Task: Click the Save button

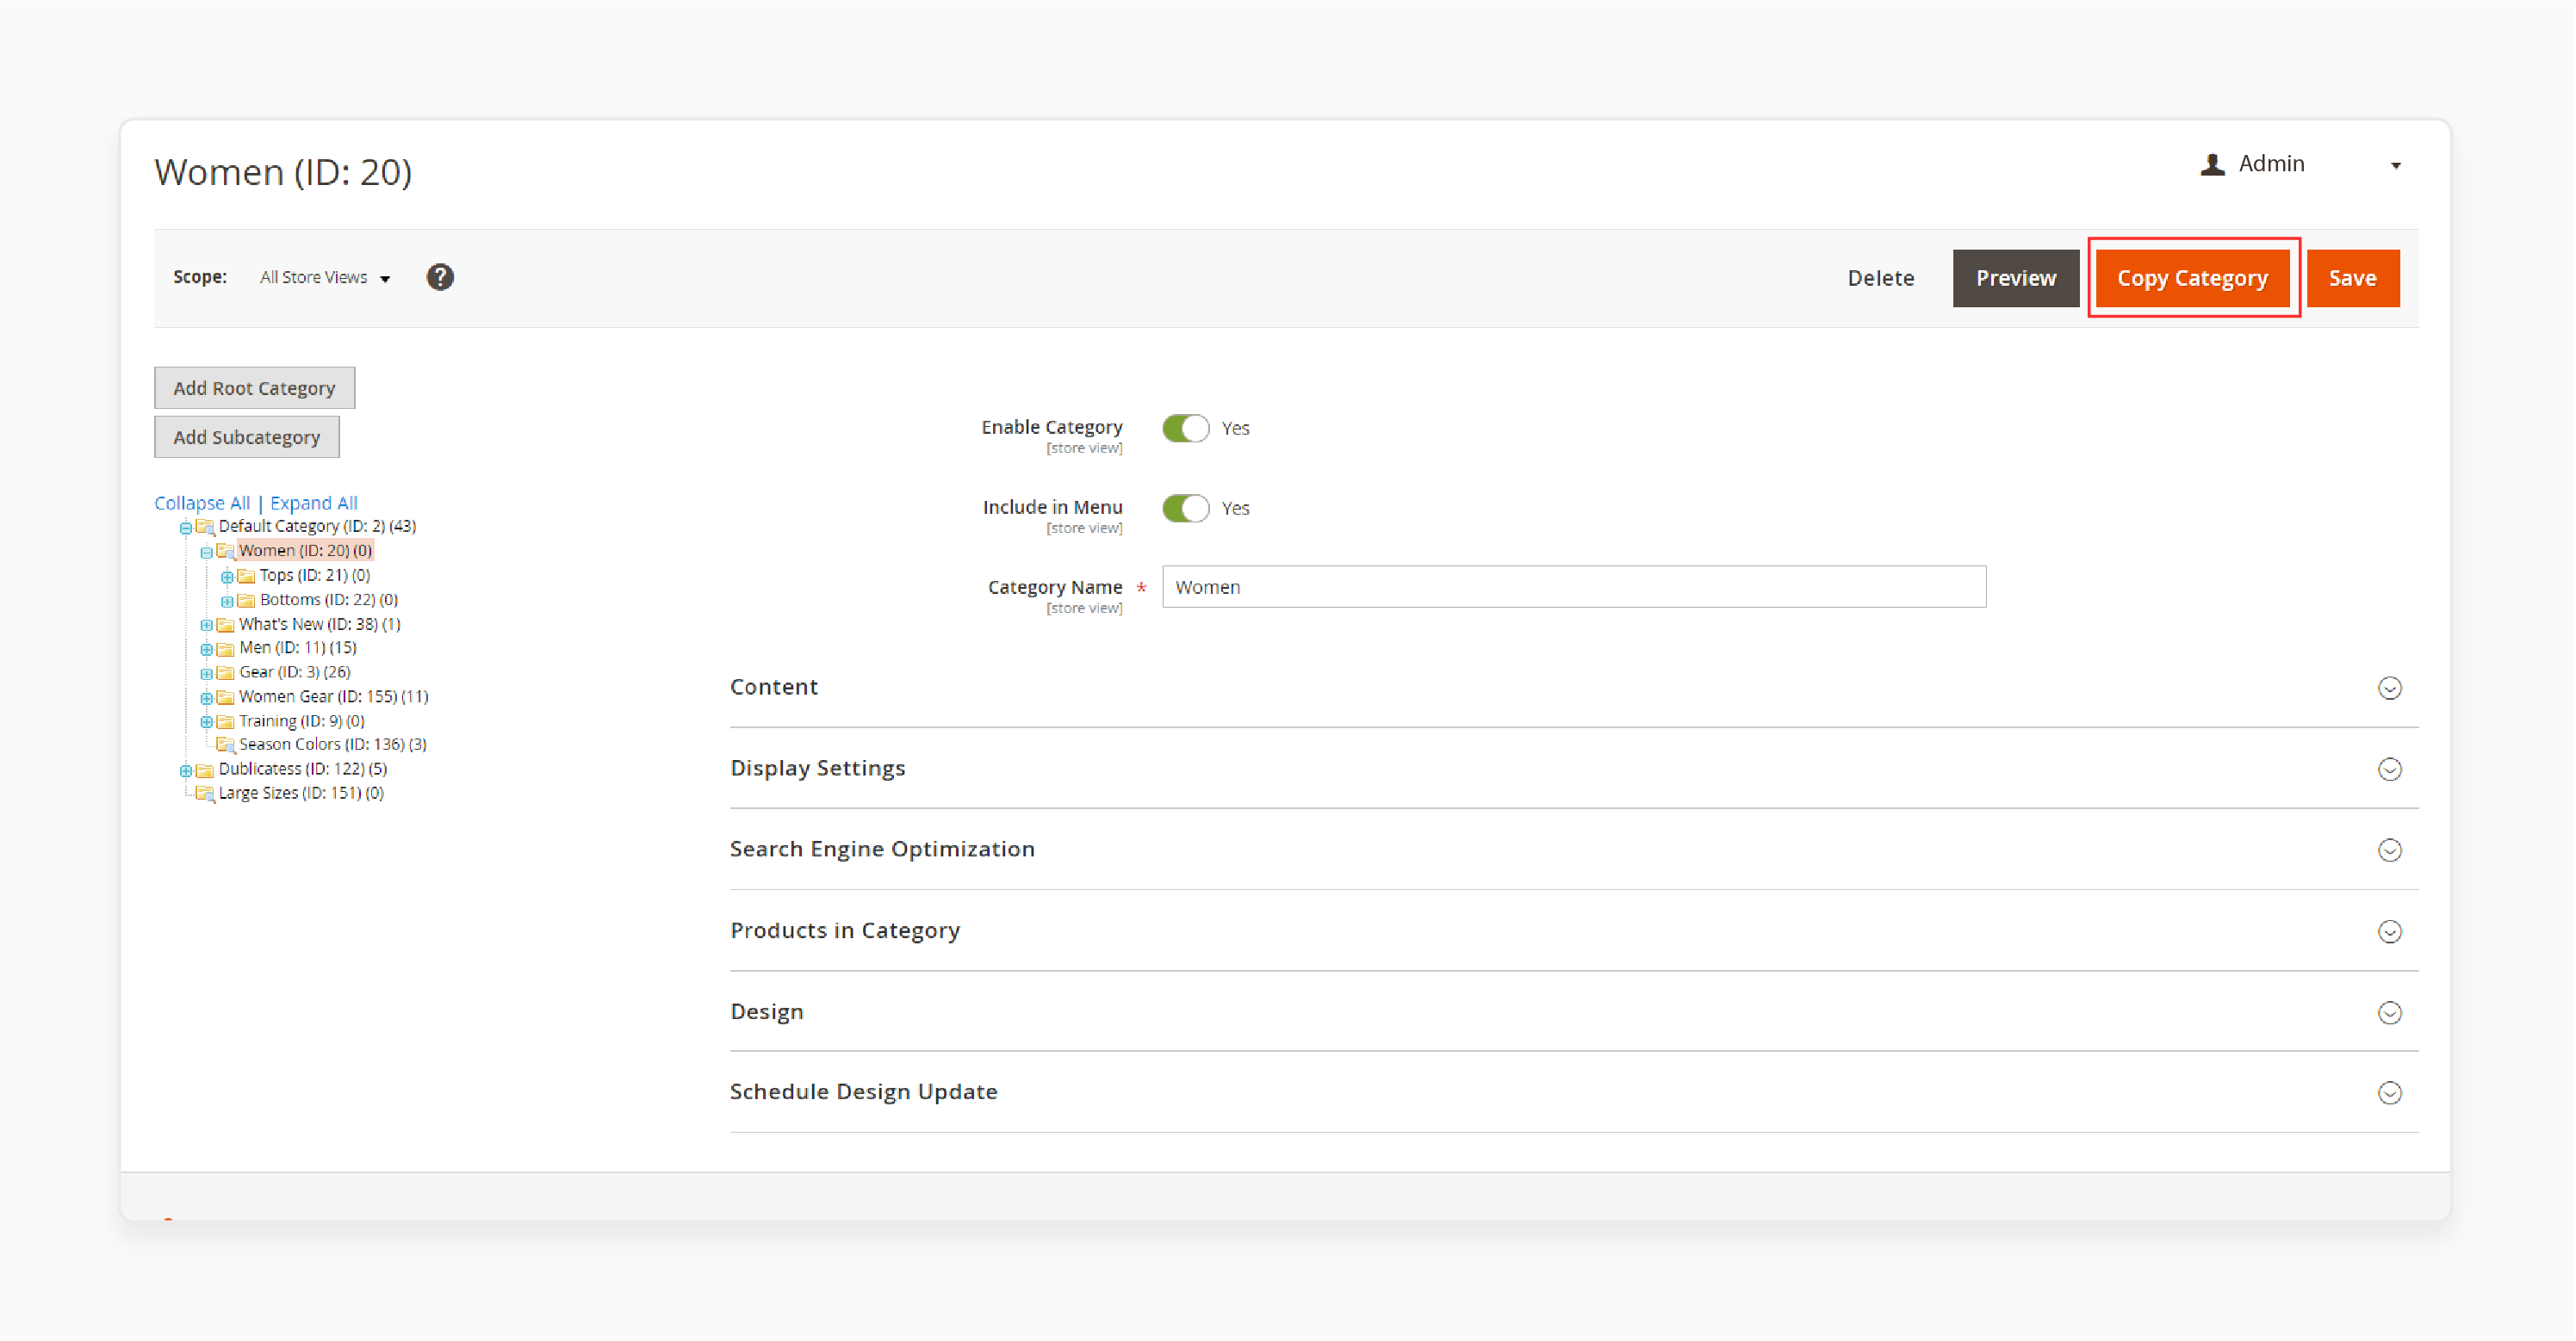Action: 2353,277
